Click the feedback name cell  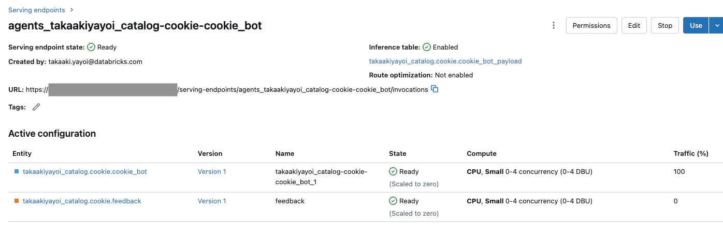click(290, 201)
